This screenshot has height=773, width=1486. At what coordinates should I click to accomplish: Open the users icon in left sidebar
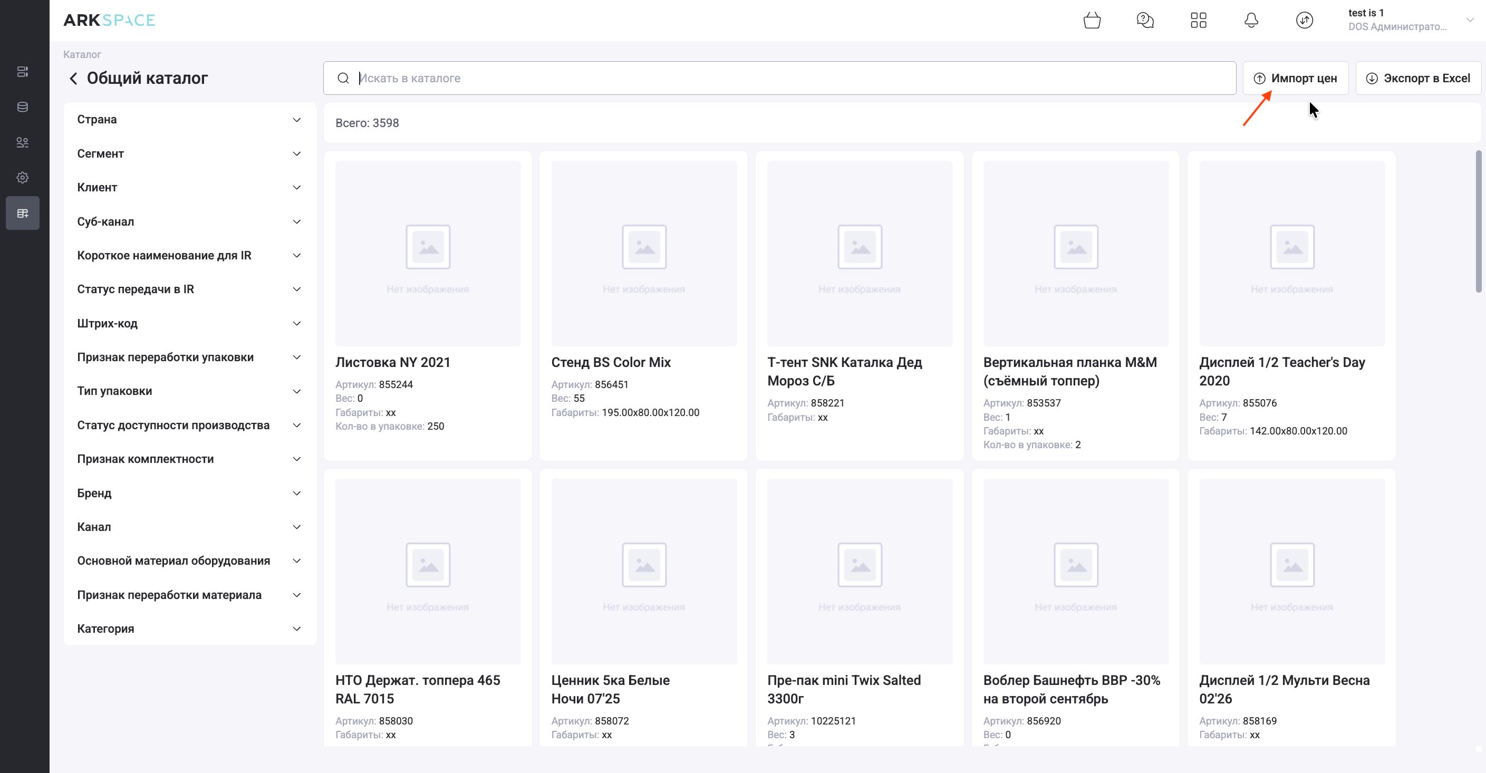(x=23, y=142)
